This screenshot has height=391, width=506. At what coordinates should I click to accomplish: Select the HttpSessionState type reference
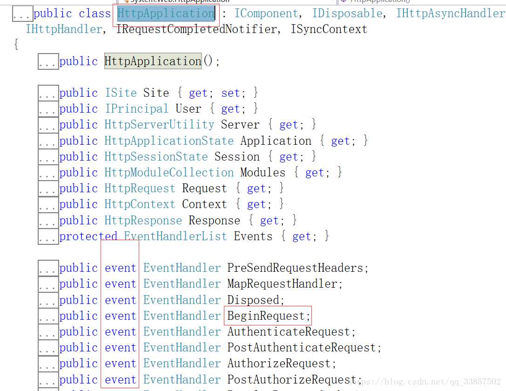point(156,157)
